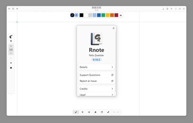Open Support Questions link
The image size is (193, 123).
click(96, 75)
